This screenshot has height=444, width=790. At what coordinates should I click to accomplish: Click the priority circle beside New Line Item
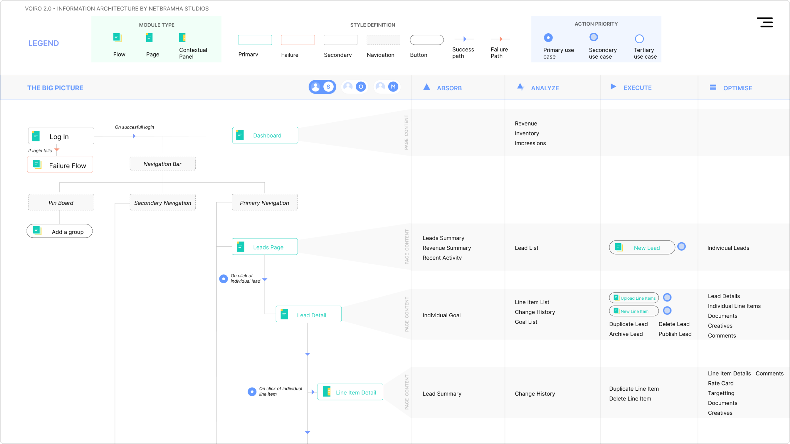[667, 311]
